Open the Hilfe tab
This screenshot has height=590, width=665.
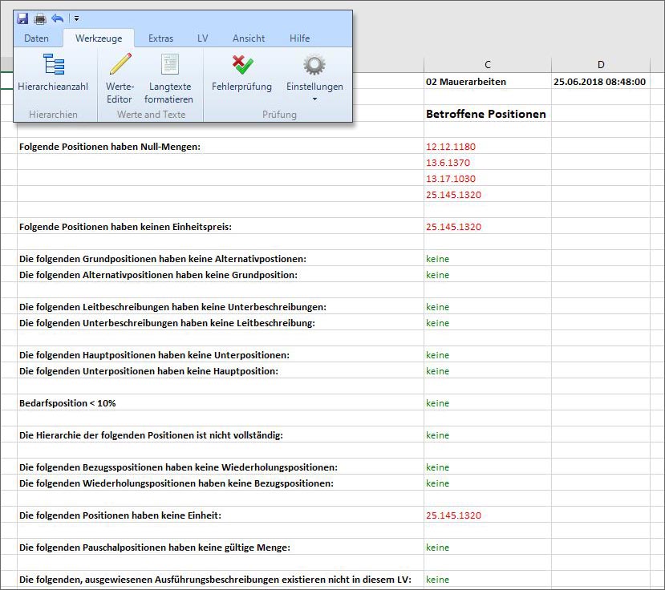click(299, 38)
